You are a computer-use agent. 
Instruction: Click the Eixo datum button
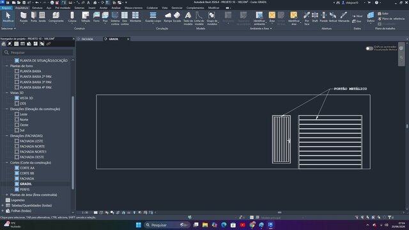pos(357,21)
